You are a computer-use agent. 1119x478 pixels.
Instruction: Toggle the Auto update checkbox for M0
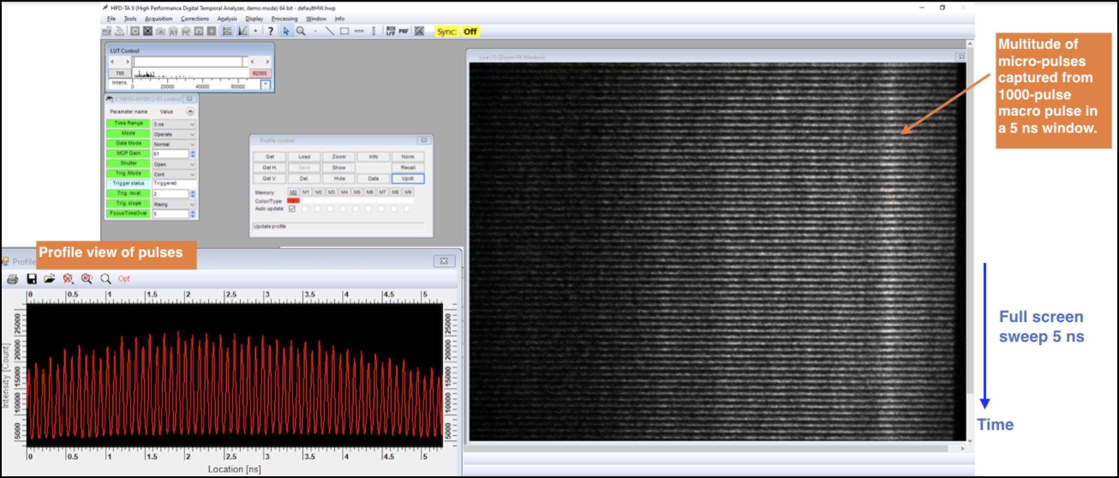292,209
